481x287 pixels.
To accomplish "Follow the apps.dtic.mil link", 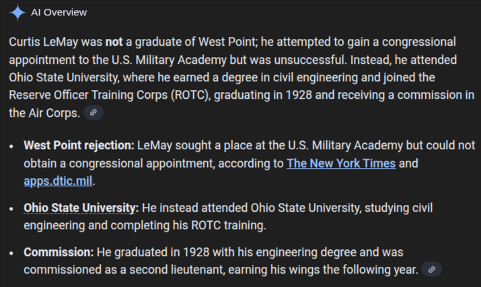I will (59, 181).
